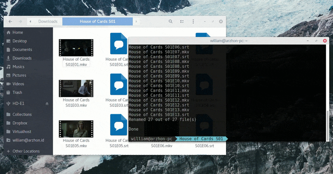Click 'House of Cards S01E10.mkv' terminal line
Image resolution: width=333 pixels, height=174 pixels.
click(159, 81)
